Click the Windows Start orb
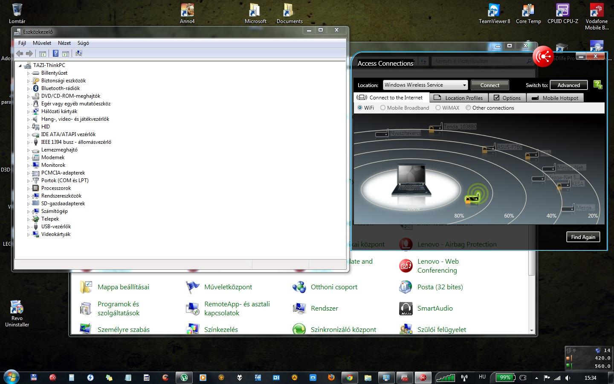 click(12, 377)
